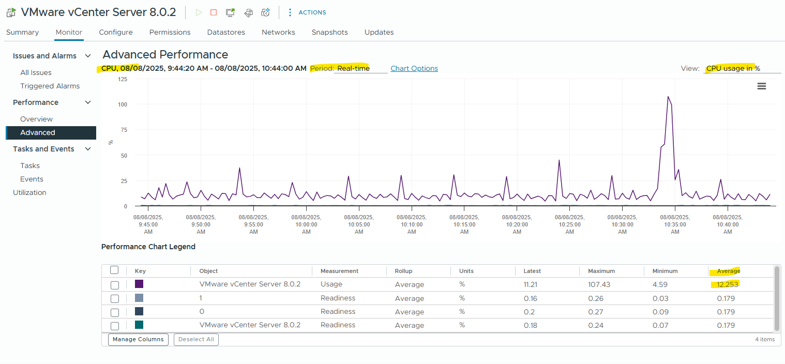Collapse the Performance section
The width and height of the screenshot is (785, 364).
coord(88,102)
